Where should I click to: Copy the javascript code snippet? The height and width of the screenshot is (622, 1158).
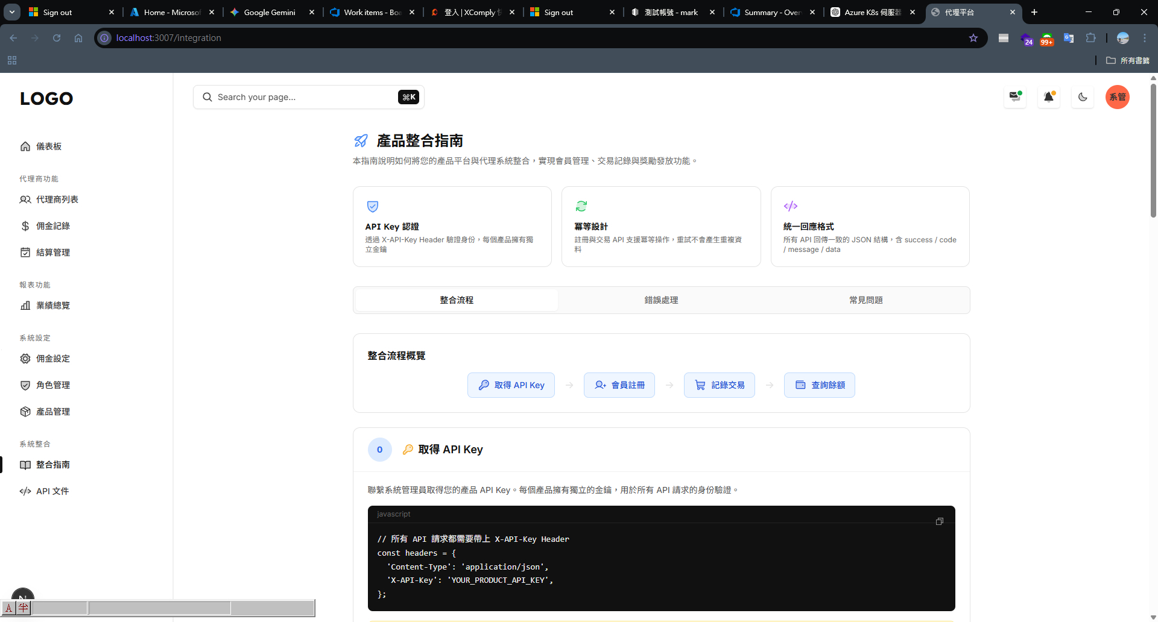coord(939,521)
